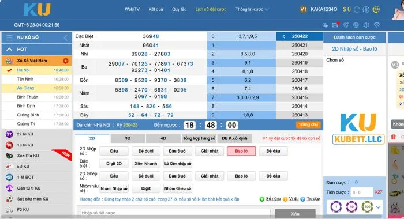Click the Tiền cược amount field
The image size is (404, 219).
pos(362,192)
